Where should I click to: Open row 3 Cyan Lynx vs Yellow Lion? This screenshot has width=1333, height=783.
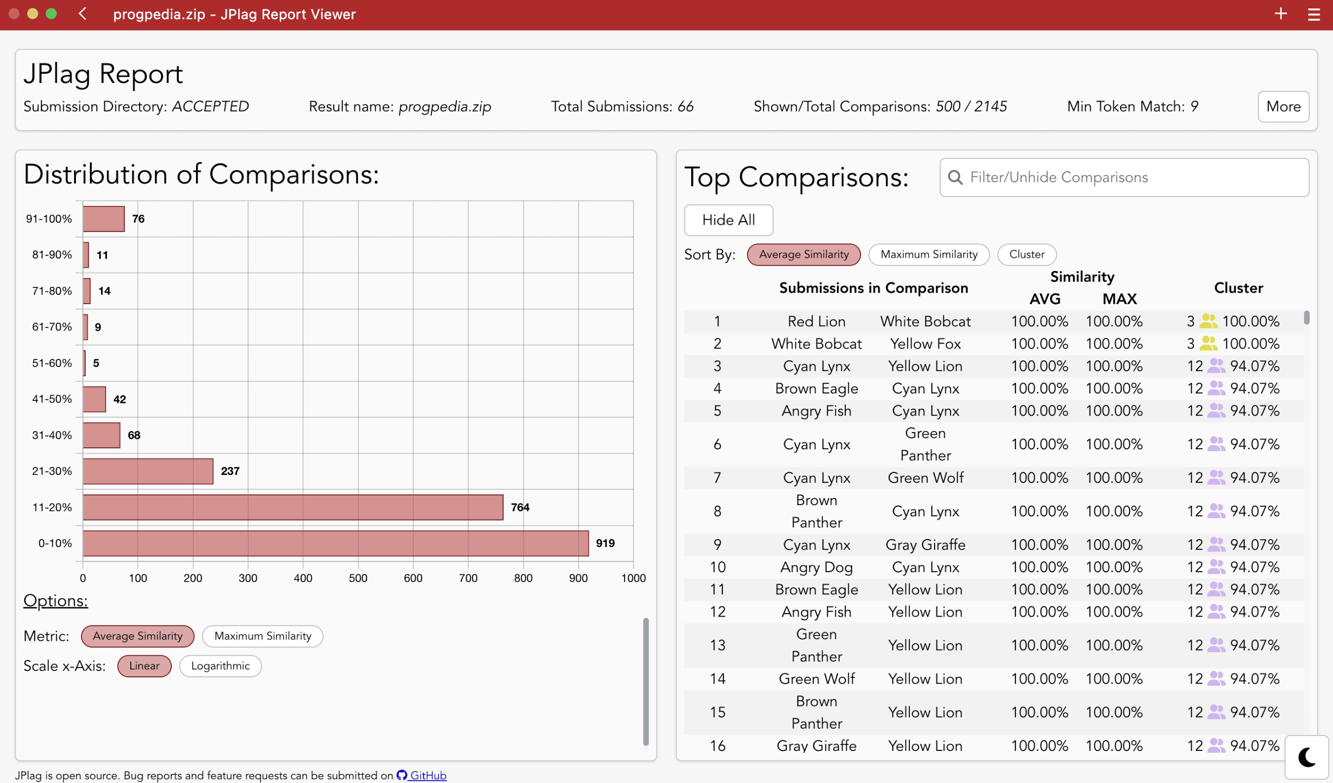coord(993,365)
